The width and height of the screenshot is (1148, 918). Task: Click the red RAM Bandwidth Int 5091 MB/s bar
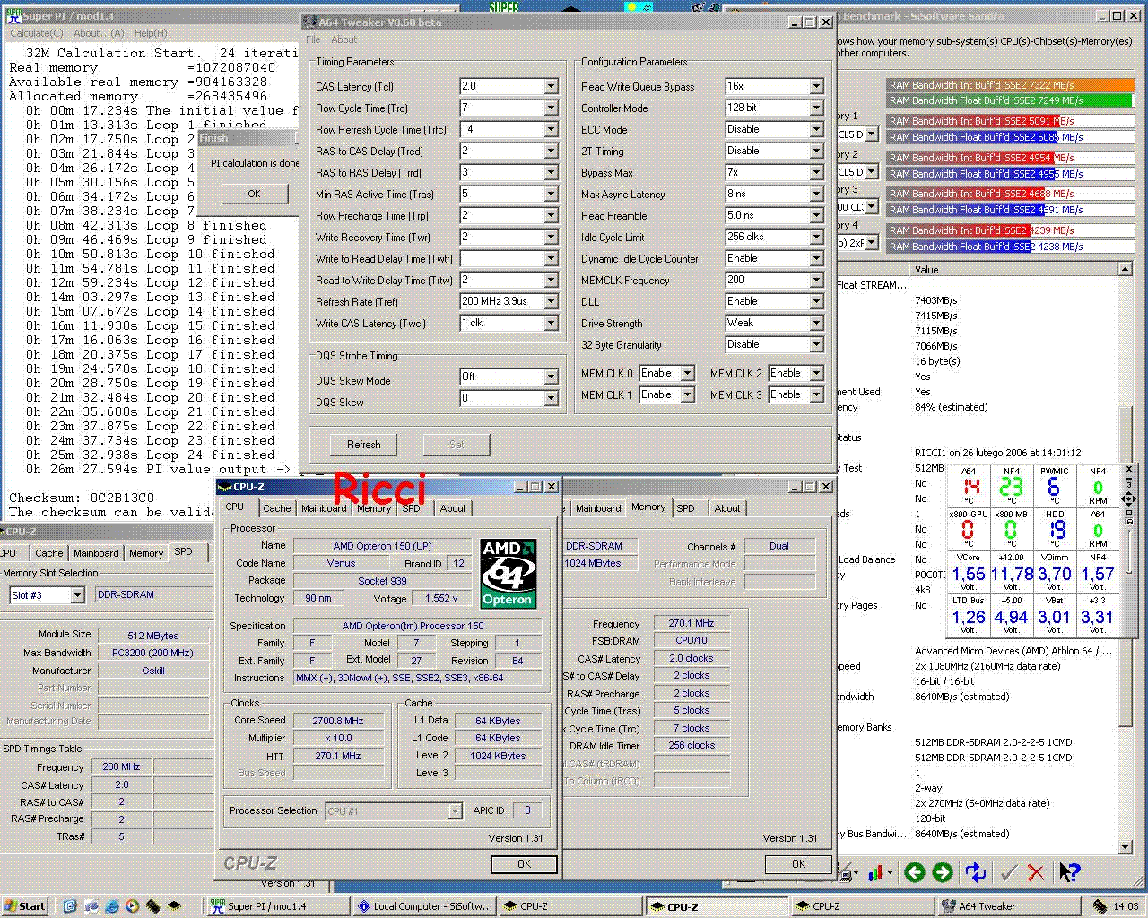(x=1011, y=121)
